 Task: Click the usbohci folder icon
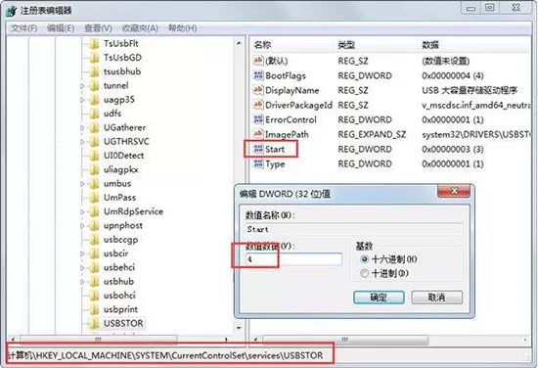click(x=94, y=296)
